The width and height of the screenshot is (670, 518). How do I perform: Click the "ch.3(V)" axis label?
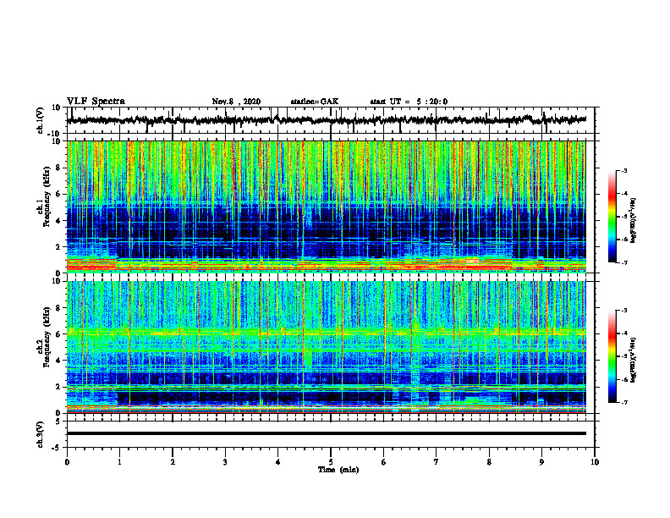click(40, 435)
